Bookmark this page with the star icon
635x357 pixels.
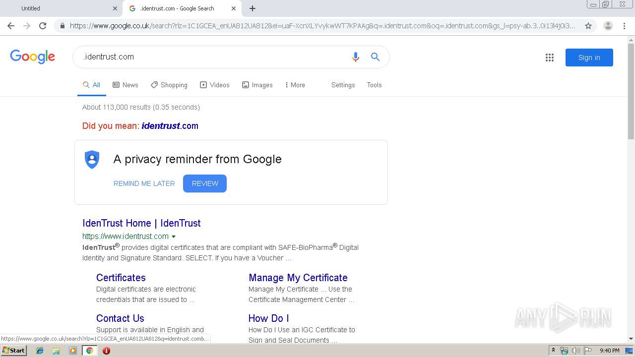tap(588, 26)
